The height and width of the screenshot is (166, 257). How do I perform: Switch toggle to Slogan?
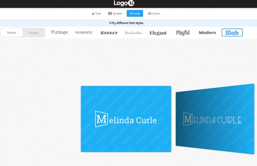point(34,33)
